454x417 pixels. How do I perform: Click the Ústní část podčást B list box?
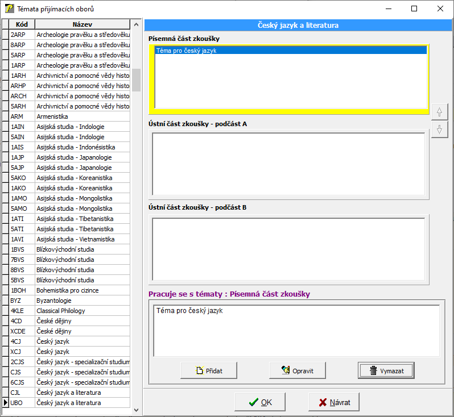point(288,249)
